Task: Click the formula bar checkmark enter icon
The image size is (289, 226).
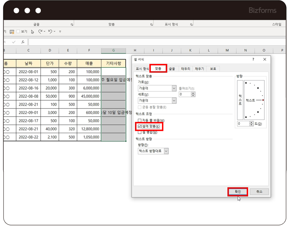Action: pos(14,42)
